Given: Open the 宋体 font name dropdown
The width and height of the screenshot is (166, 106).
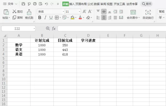Looking at the screenshot, I should [63, 12].
